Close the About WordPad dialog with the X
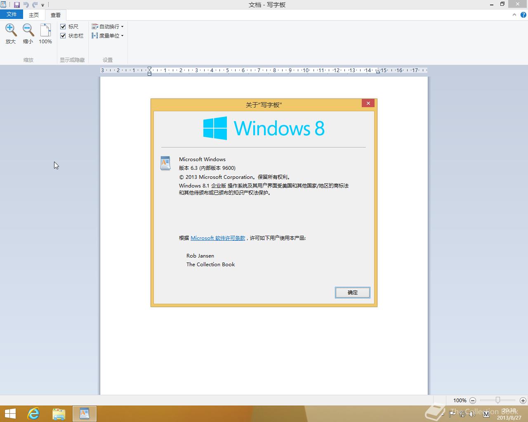The height and width of the screenshot is (422, 528). (368, 103)
